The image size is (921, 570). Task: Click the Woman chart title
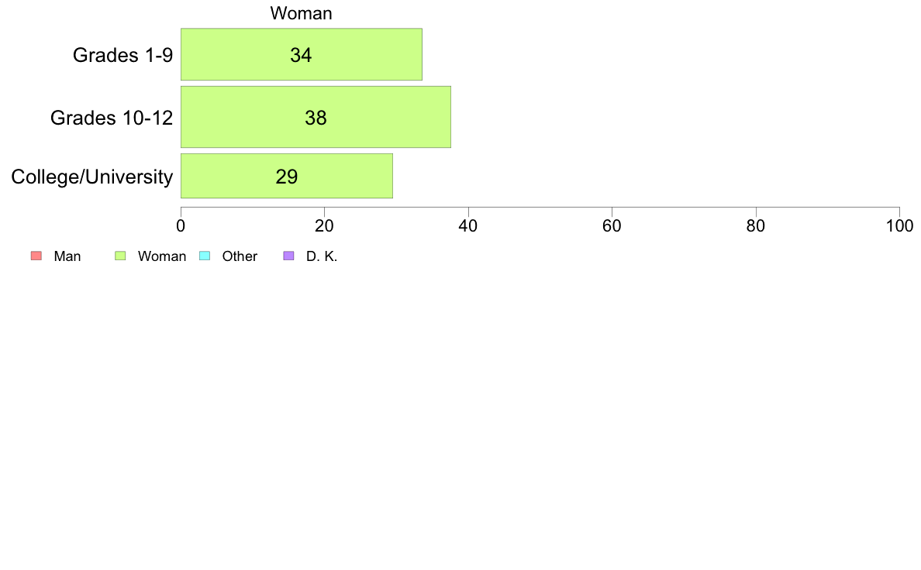[302, 13]
